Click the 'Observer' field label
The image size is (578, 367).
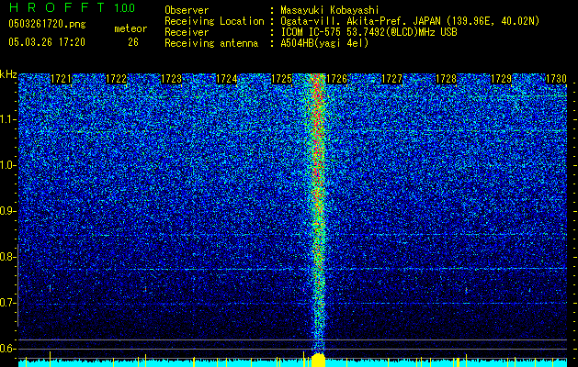coord(187,11)
